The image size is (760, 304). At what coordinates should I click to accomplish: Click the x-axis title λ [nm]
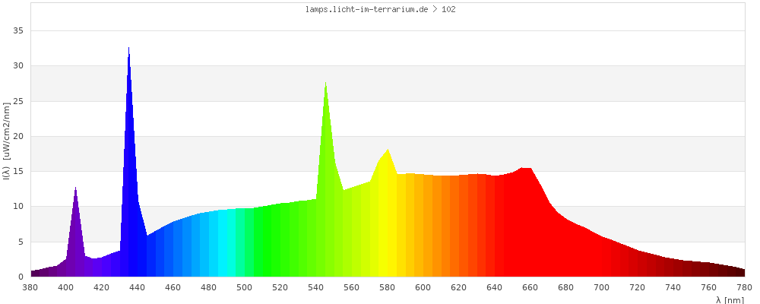[730, 299]
